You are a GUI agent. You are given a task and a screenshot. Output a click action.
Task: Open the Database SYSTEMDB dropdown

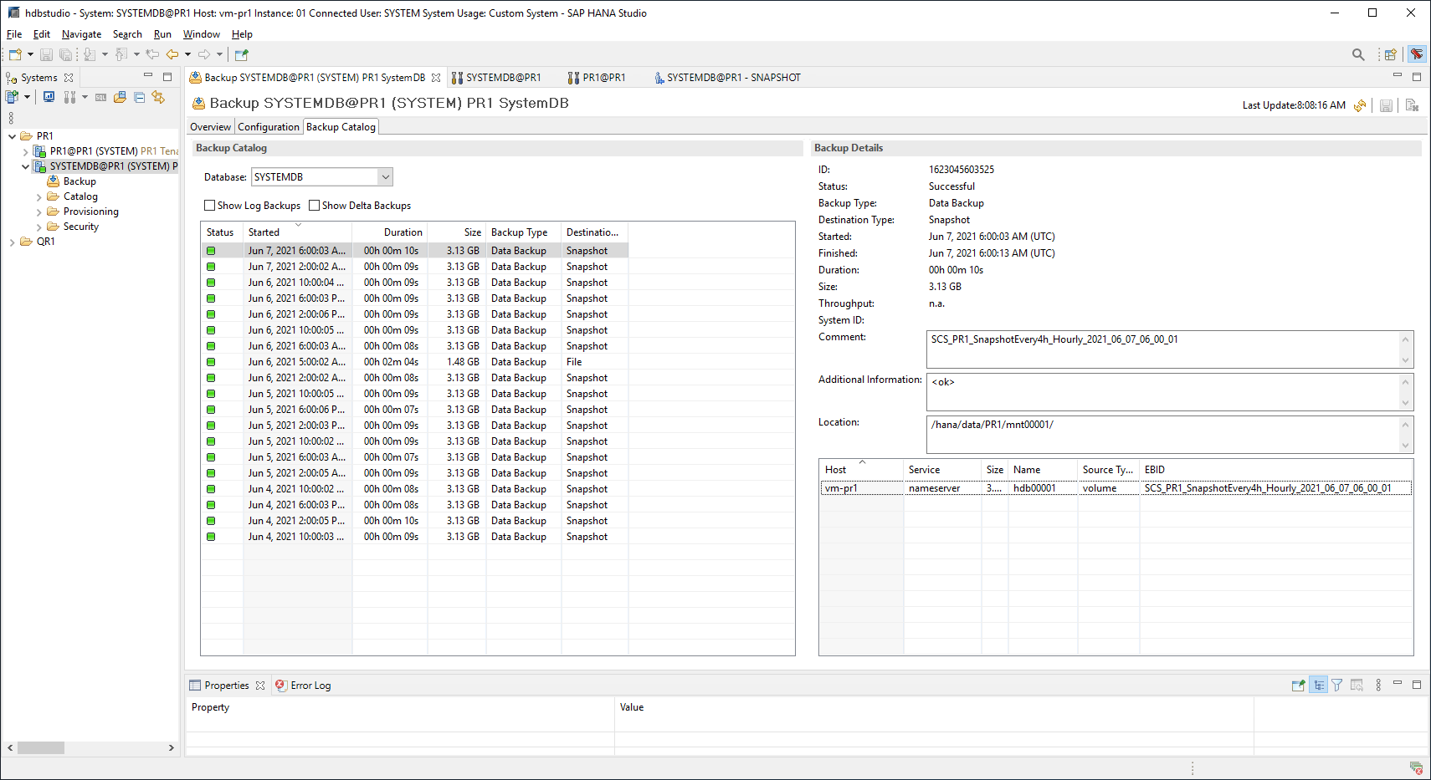pos(385,177)
